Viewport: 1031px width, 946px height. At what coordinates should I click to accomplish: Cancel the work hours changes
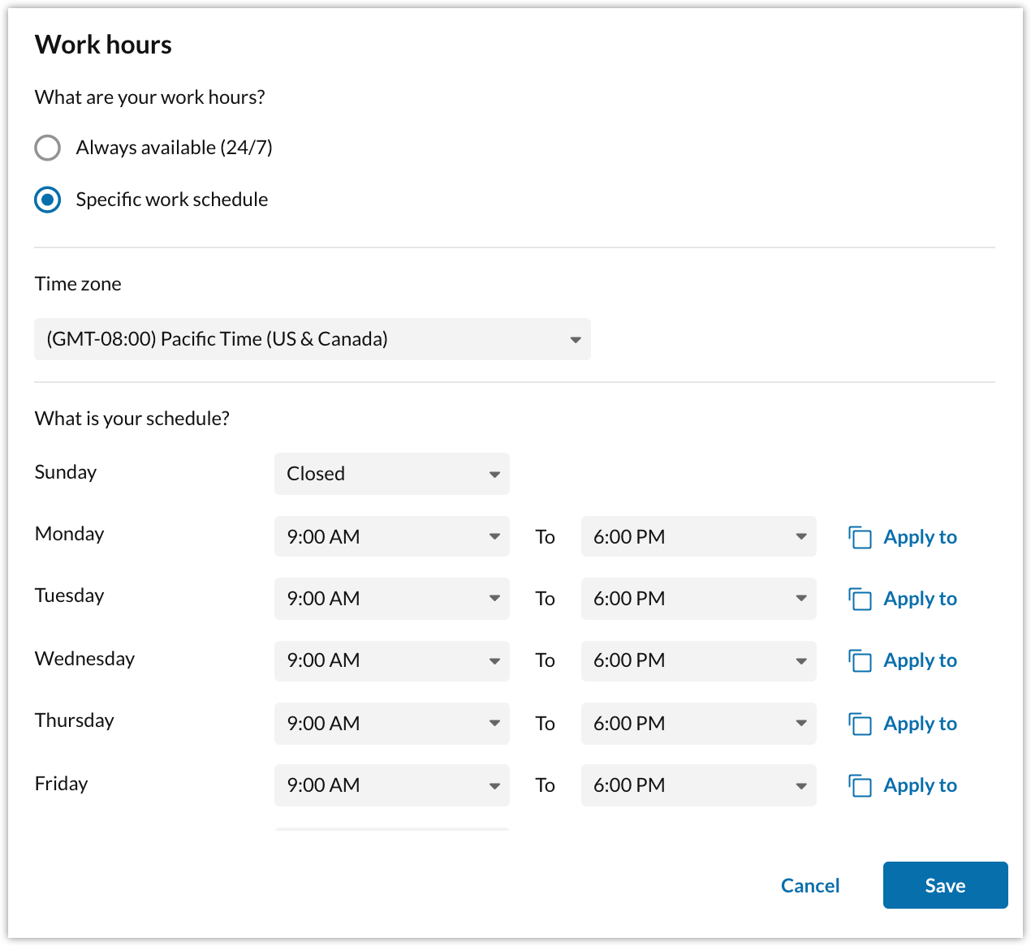click(809, 885)
